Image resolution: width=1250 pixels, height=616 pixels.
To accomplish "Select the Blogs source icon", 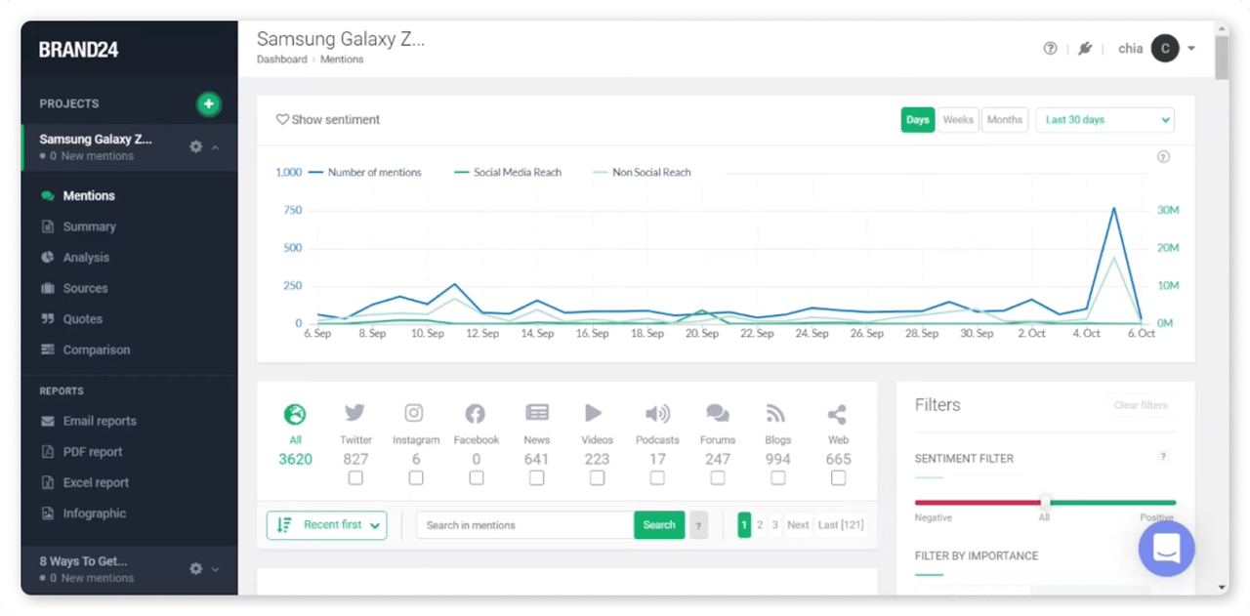I will (777, 412).
